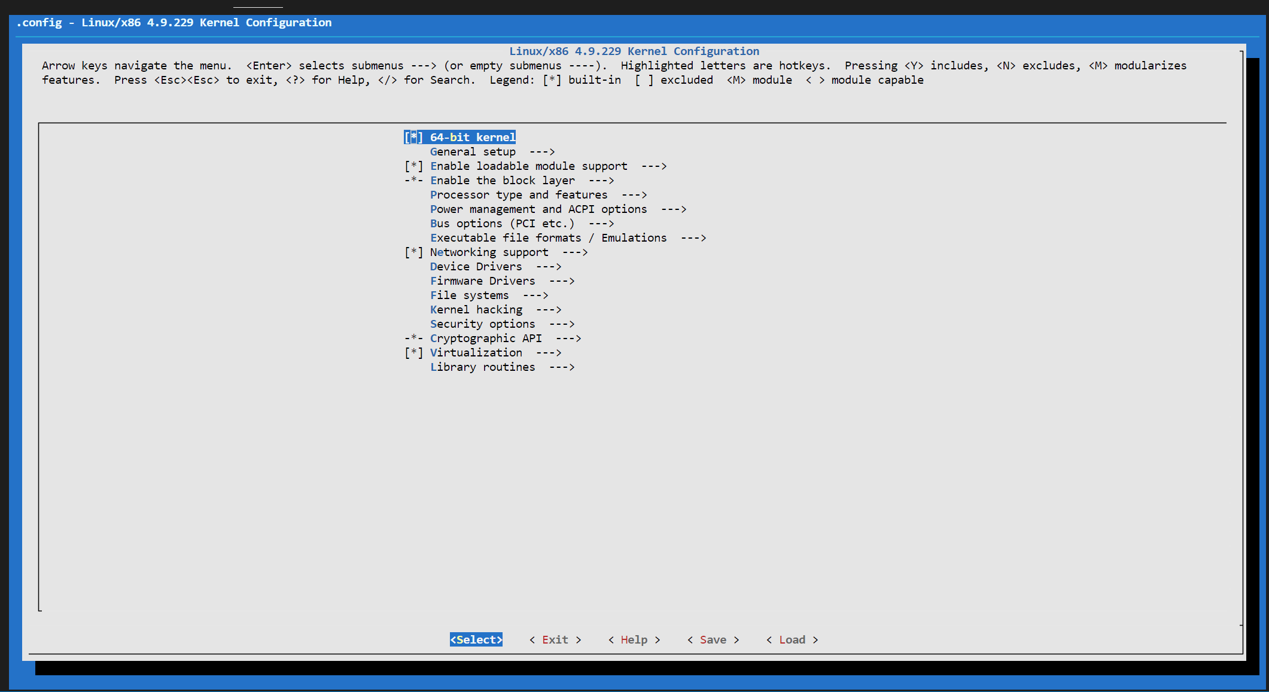
Task: Toggle the Networking support checkbox
Action: 413,252
